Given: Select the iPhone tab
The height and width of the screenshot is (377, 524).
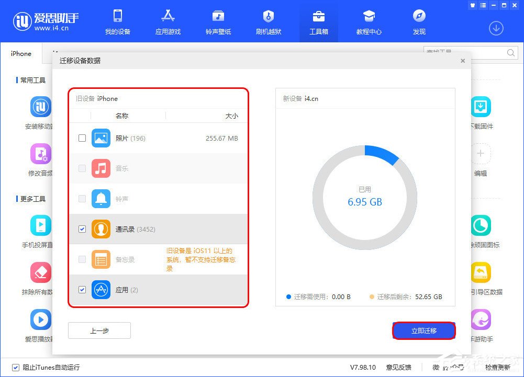Looking at the screenshot, I should (20, 53).
